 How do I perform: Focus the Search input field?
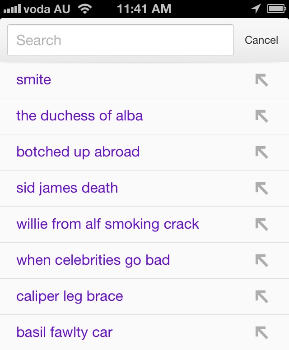[x=121, y=40]
